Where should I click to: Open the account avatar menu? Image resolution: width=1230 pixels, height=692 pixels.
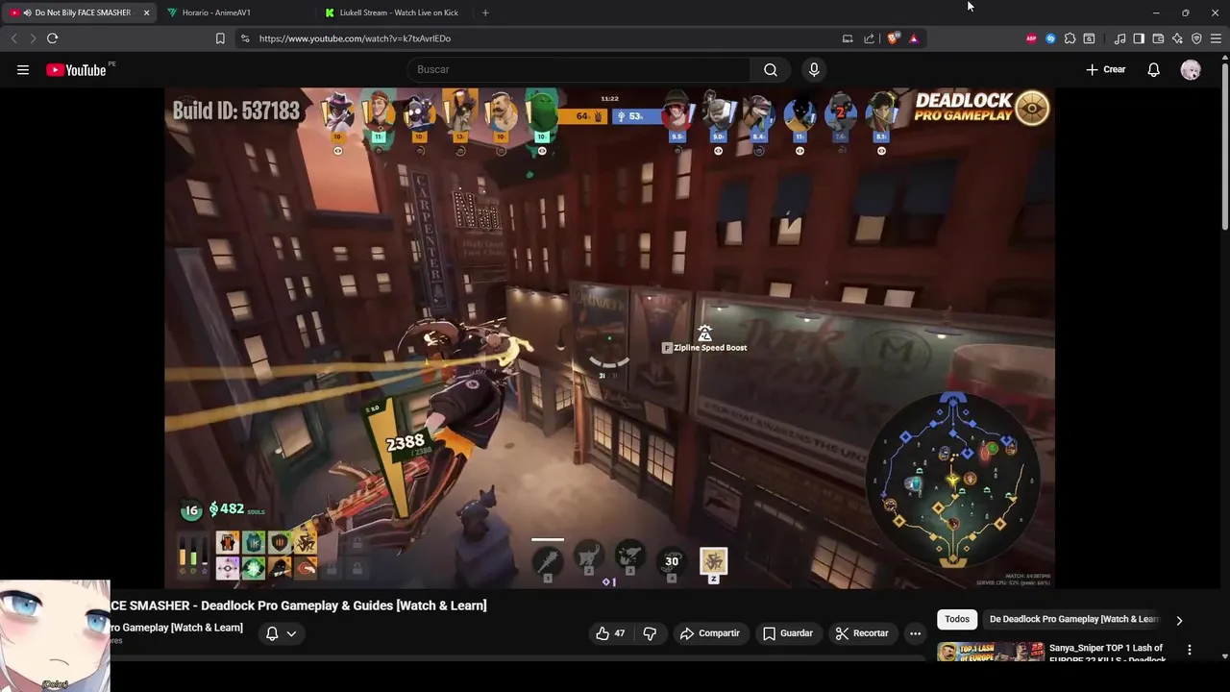pyautogui.click(x=1191, y=69)
